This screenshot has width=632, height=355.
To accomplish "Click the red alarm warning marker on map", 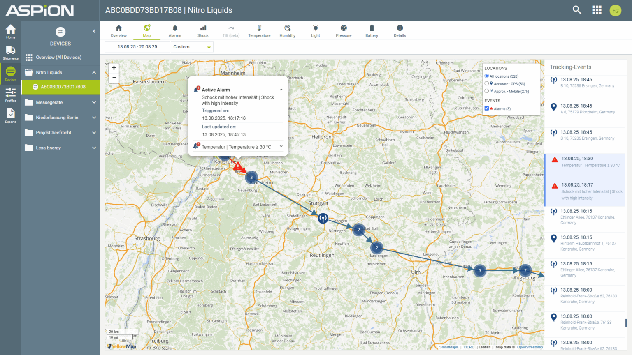I will 237,166.
